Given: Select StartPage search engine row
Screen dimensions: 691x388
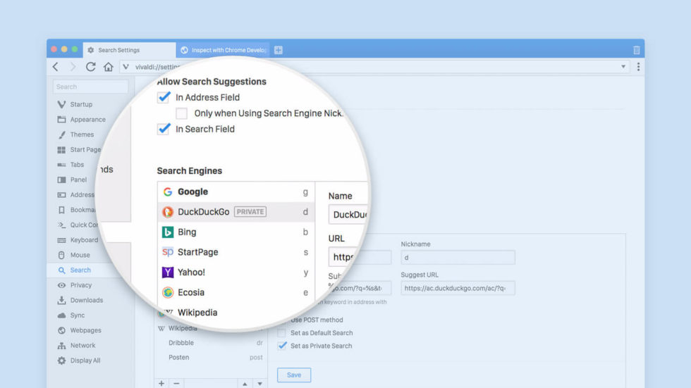Looking at the screenshot, I should point(236,253).
